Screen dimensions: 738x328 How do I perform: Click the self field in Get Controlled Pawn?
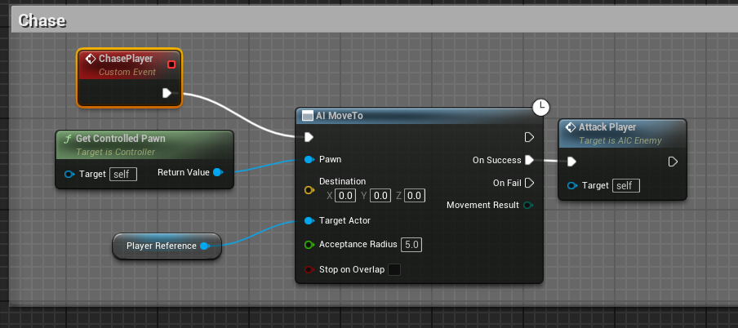(x=123, y=175)
